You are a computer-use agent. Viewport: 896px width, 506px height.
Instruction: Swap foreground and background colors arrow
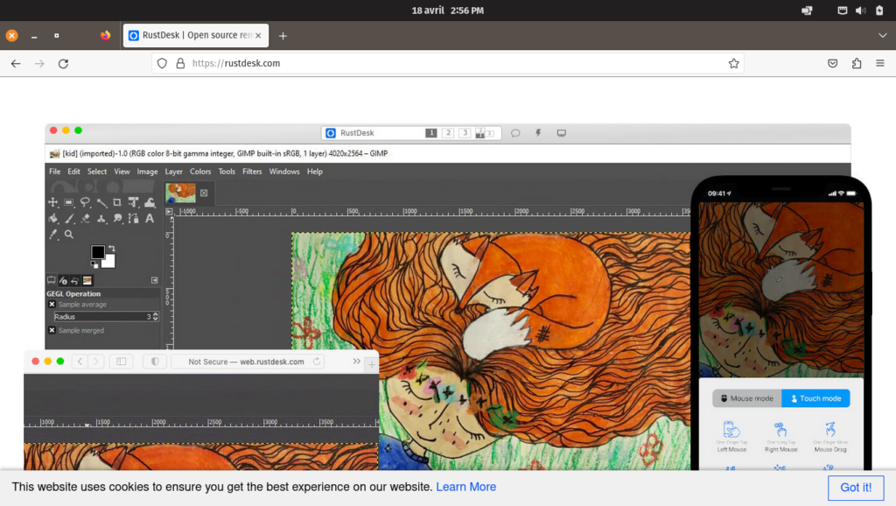111,249
